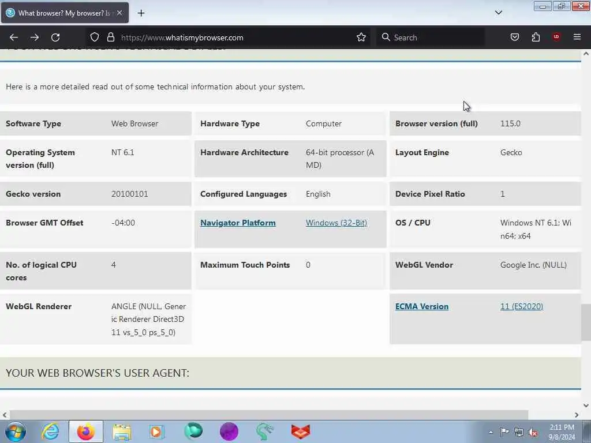Screen dimensions: 591x443
Task: Select the What browser? My browser tab
Action: pyautogui.click(x=65, y=13)
